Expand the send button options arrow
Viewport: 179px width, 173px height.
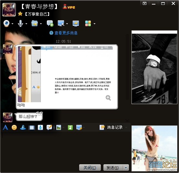[x=126, y=168]
